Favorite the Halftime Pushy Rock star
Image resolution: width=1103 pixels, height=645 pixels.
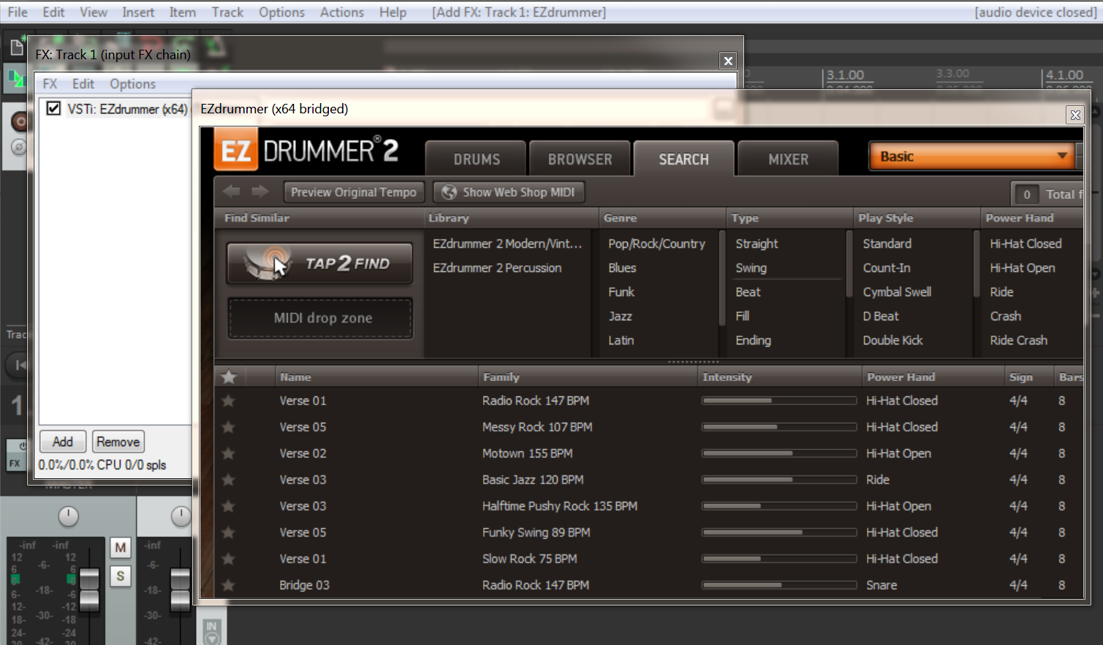[229, 506]
